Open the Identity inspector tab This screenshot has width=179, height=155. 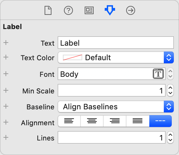tap(89, 10)
